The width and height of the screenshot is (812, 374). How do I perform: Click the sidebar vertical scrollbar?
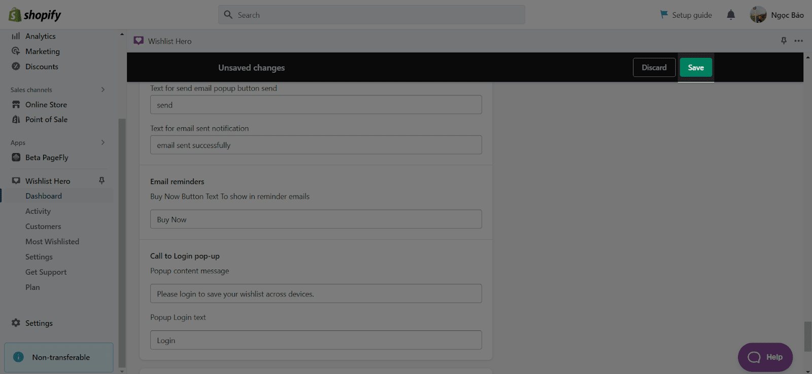tap(122, 243)
